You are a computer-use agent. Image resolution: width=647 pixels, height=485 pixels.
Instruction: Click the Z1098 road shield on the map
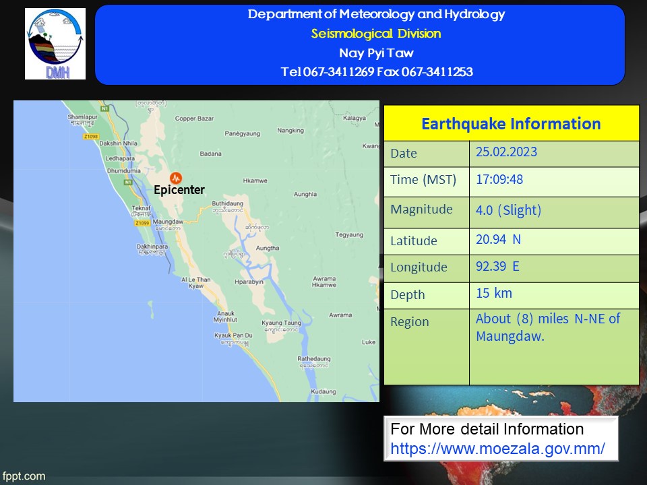click(x=91, y=136)
